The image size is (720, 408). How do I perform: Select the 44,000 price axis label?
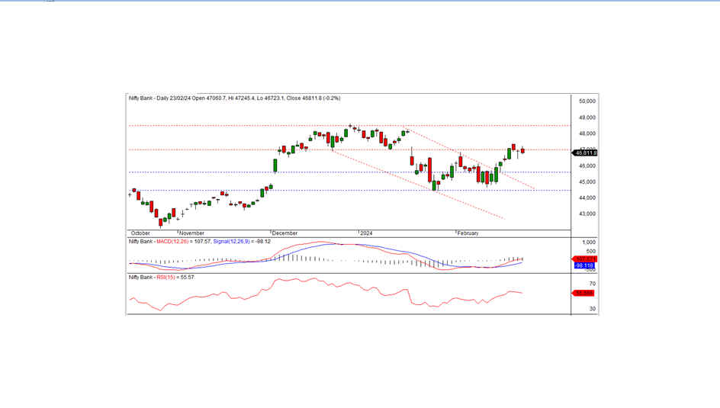coord(587,198)
